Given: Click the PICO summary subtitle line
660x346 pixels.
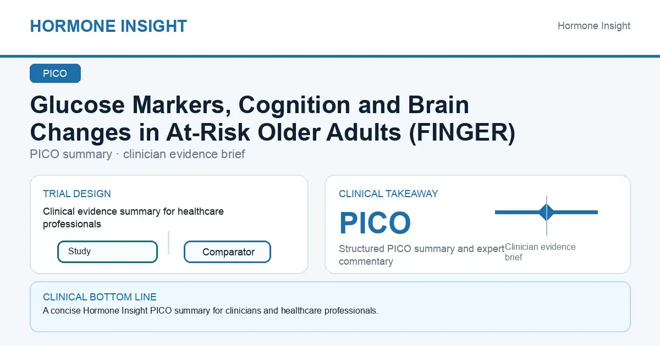Looking at the screenshot, I should tap(137, 154).
